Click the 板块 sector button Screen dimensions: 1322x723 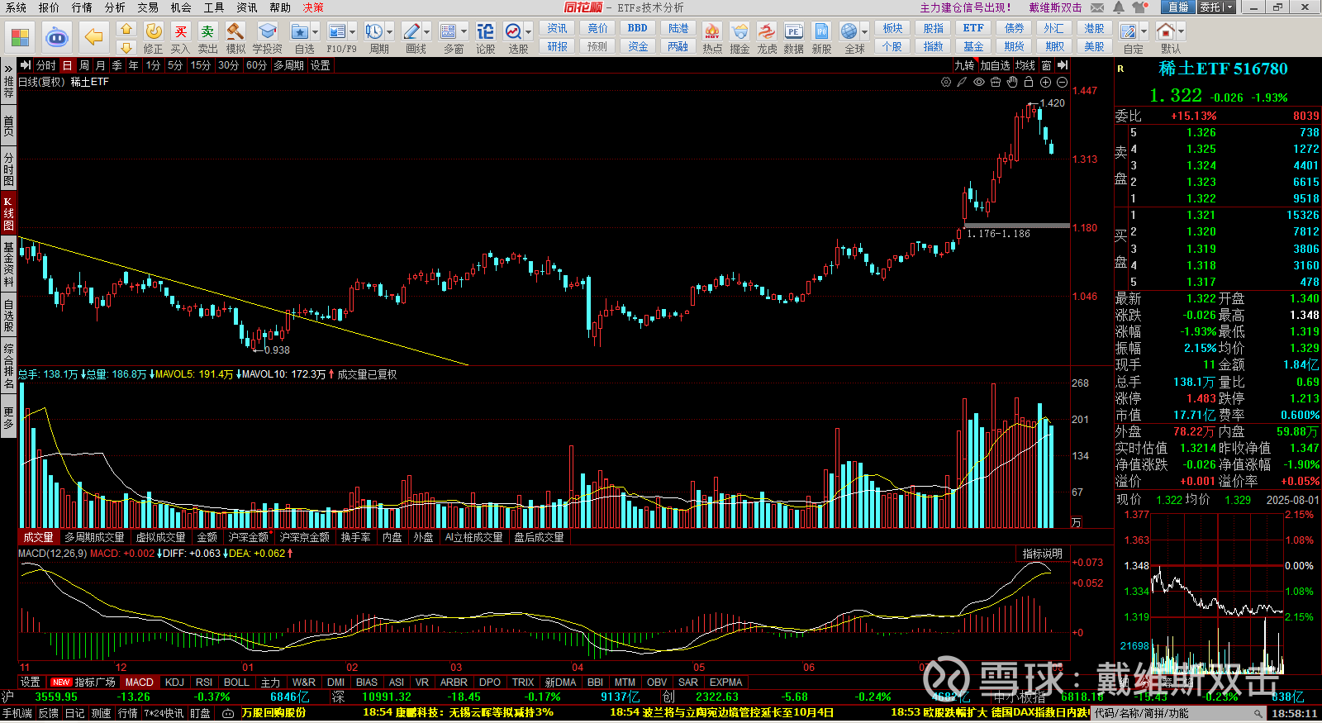tap(892, 28)
